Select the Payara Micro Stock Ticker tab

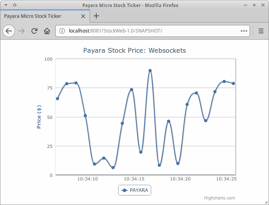[x=45, y=16]
